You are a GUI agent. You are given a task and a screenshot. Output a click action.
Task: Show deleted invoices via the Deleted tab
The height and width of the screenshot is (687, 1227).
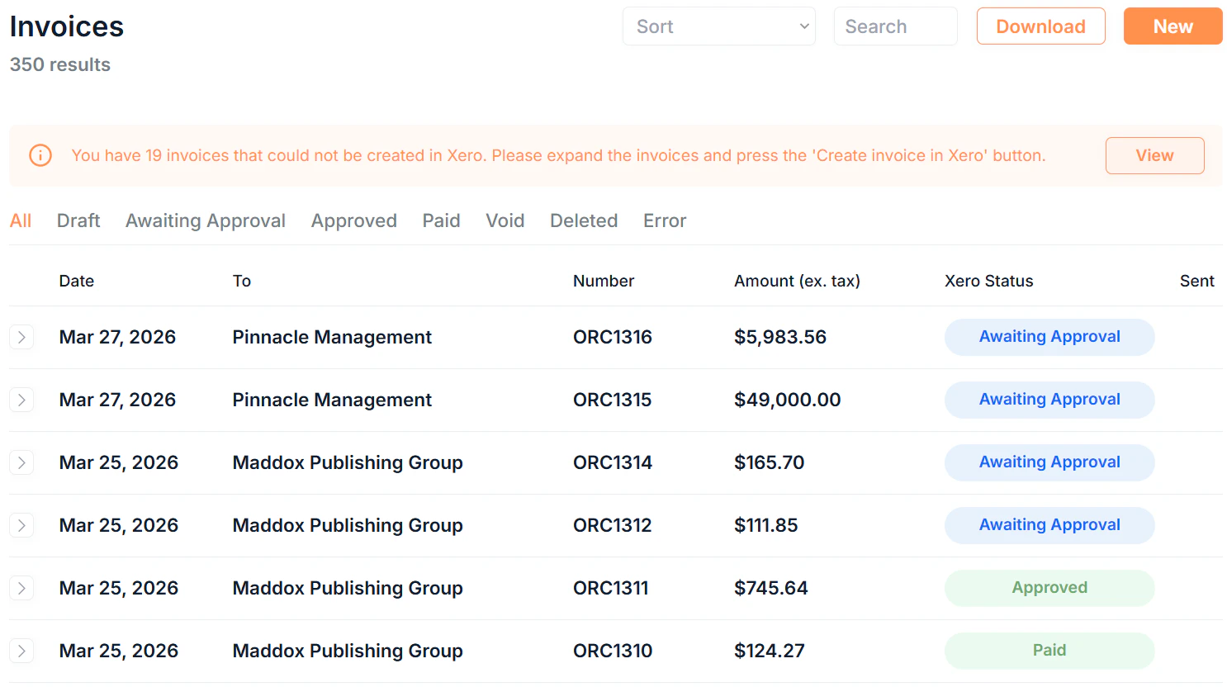click(x=583, y=220)
